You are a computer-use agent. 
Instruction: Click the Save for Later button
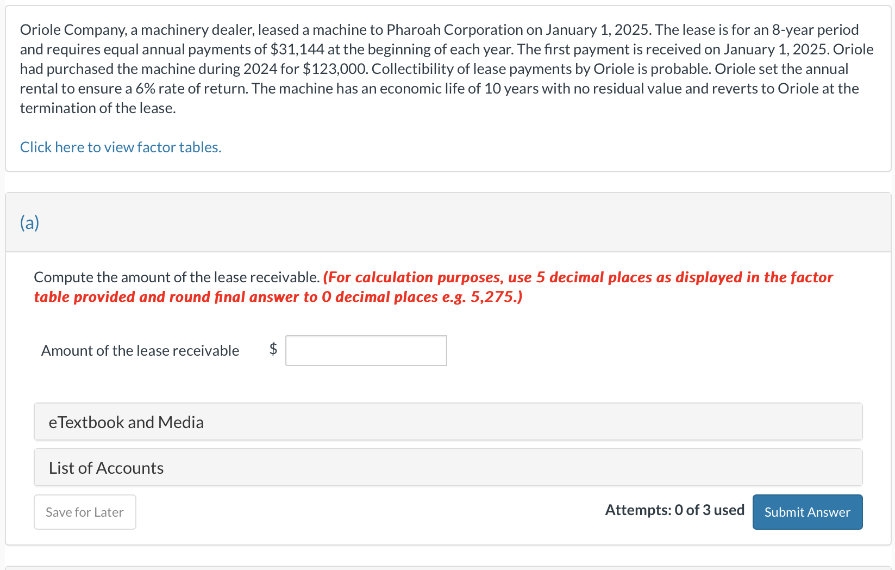(84, 512)
